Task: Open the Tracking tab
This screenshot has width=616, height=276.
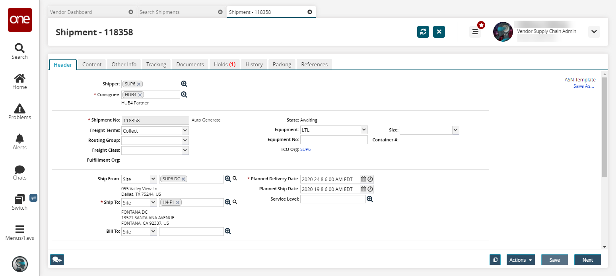Action: coord(156,64)
